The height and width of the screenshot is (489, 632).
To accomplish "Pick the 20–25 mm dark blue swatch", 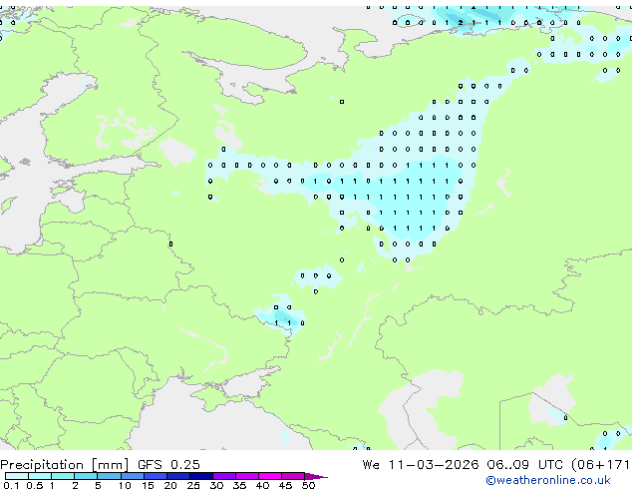I will tap(177, 476).
